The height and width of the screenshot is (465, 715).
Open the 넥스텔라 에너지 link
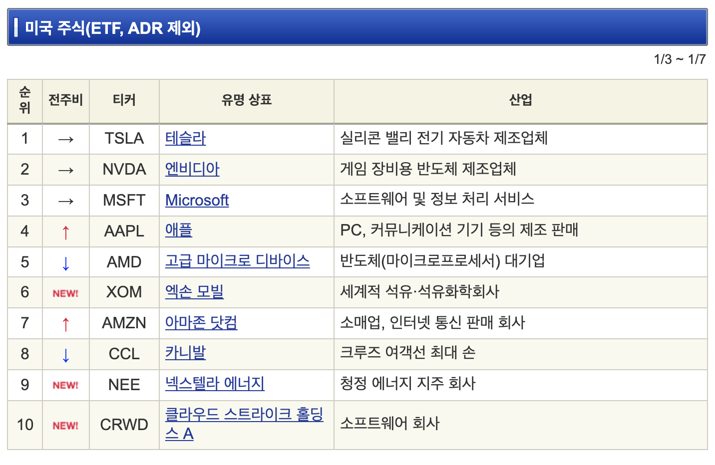215,384
